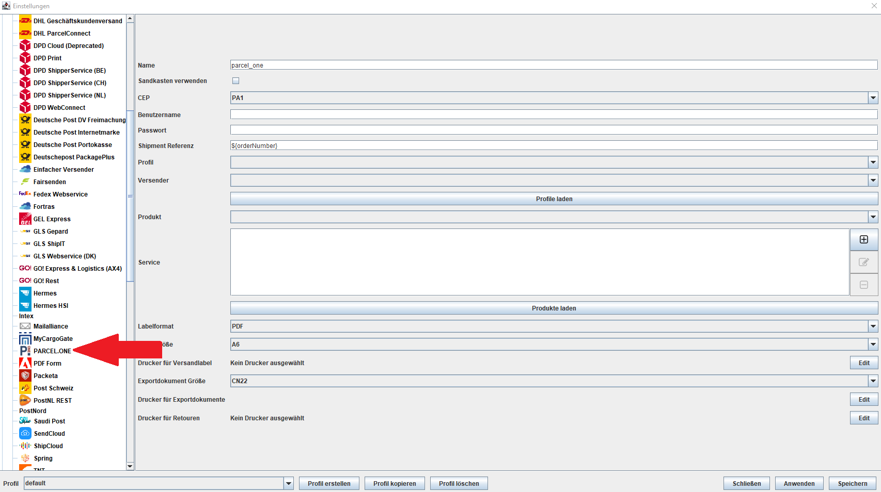The image size is (881, 492).
Task: Open the label size dropdown showing A6
Action: pyautogui.click(x=554, y=345)
